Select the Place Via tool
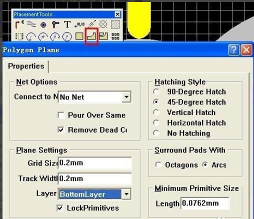 click(55, 24)
